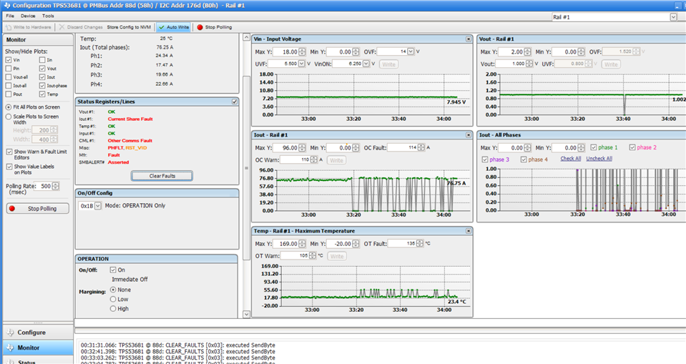Click the Discard Changes X icon
Image resolution: width=686 pixels, height=364 pixels.
click(x=62, y=27)
